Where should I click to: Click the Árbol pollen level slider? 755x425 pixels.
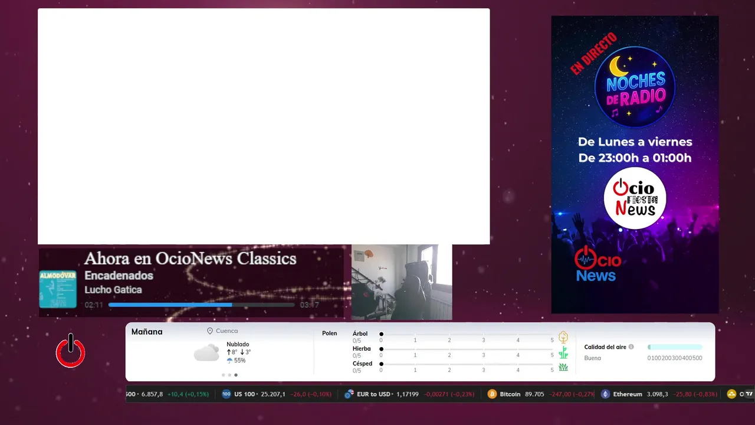467,334
